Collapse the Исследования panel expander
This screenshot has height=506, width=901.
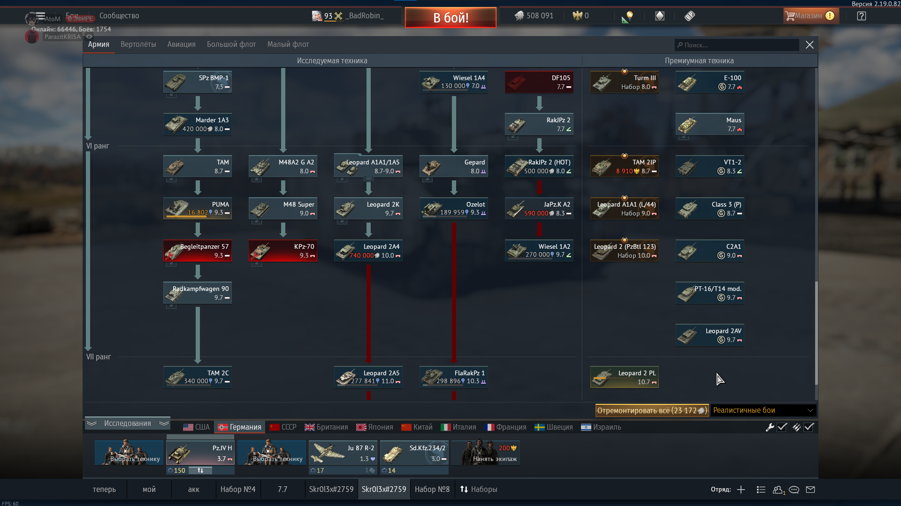coord(127,424)
